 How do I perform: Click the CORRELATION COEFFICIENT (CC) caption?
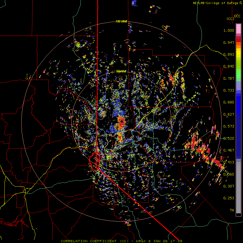(x=94, y=241)
